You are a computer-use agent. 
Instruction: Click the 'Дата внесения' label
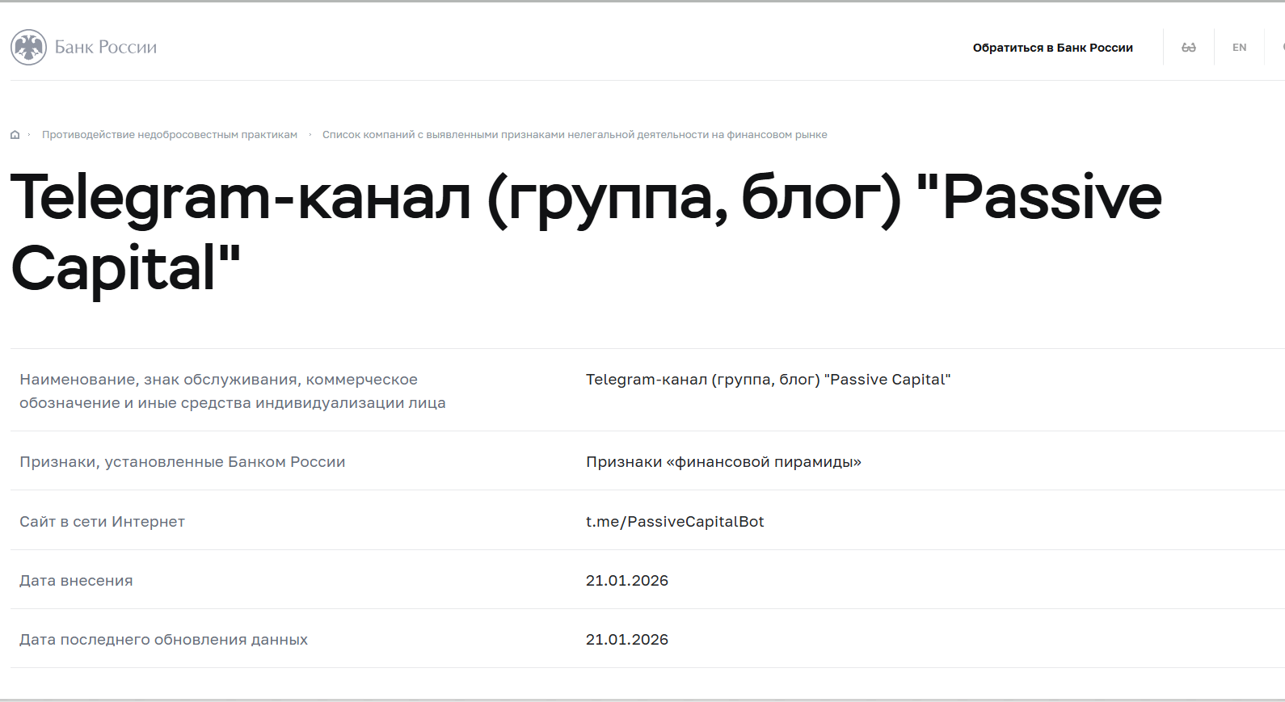point(76,581)
